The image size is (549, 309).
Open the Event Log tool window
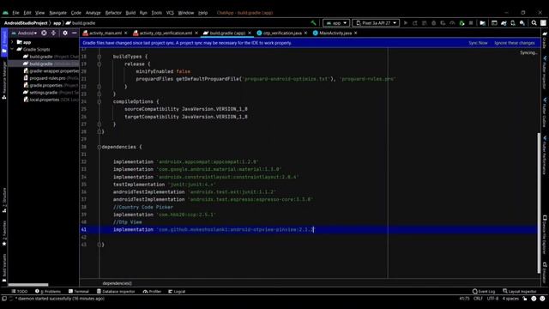(484, 291)
